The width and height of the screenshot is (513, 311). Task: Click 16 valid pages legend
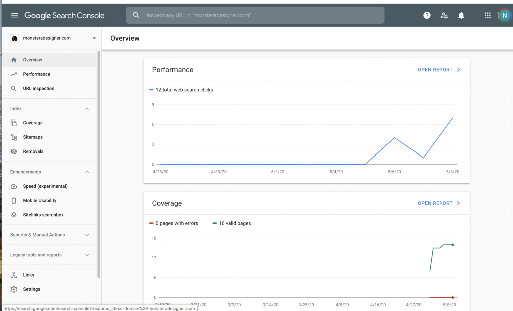coord(232,223)
